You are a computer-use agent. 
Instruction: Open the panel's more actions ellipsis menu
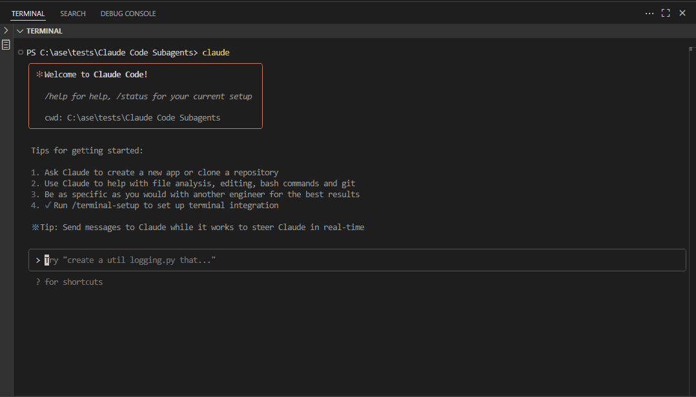[649, 14]
